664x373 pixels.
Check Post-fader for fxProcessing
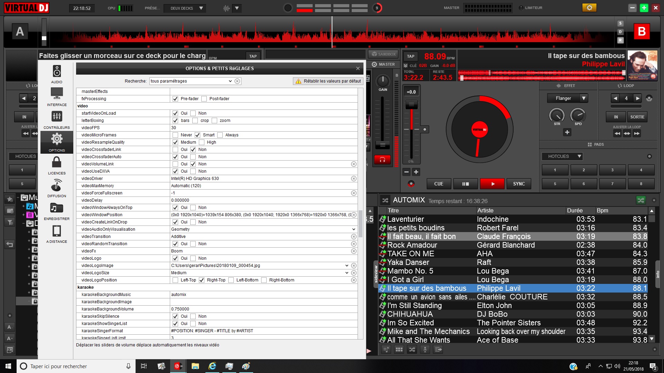(204, 99)
